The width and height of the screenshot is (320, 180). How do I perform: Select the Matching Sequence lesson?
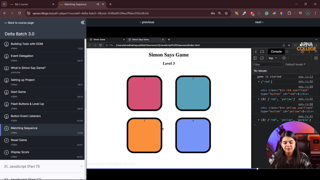[42, 130]
